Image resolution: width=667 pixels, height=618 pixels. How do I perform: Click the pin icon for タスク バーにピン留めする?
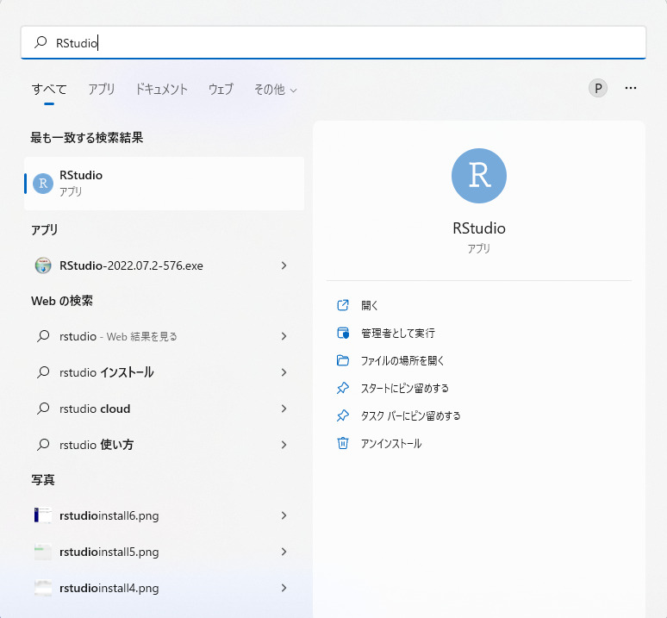point(343,415)
